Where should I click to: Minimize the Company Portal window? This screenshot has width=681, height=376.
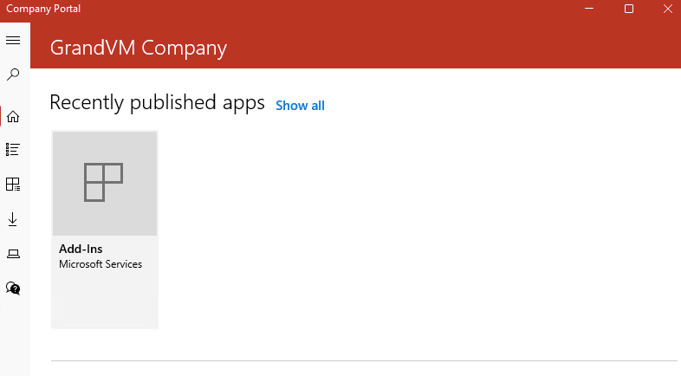(591, 9)
